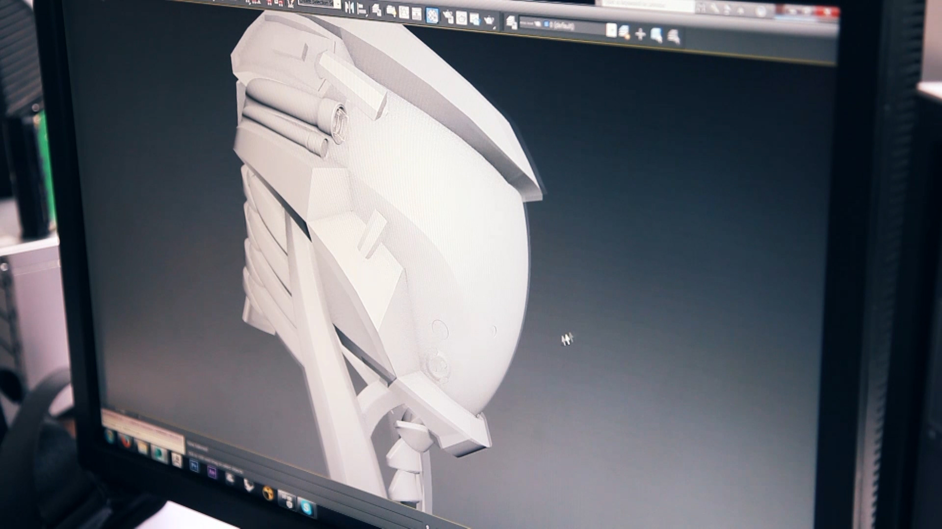Click the Render Production teapot icon
The height and width of the screenshot is (529, 942).
489,21
